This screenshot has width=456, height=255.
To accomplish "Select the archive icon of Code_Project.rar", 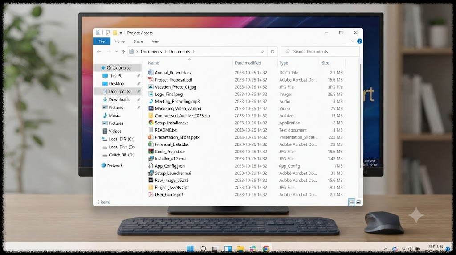I will click(x=151, y=152).
